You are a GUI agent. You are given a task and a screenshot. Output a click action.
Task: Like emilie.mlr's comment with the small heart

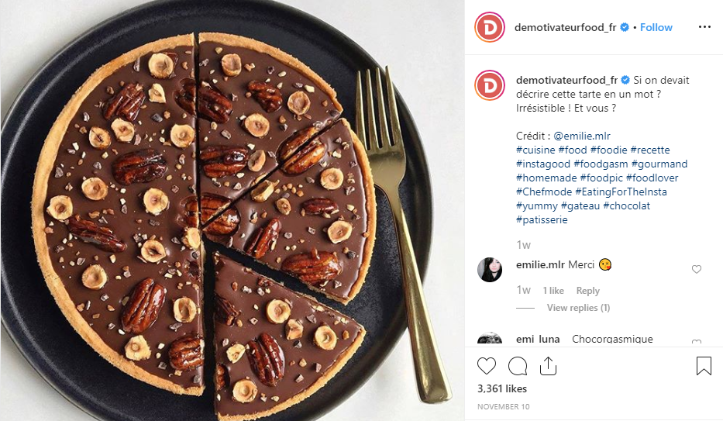pos(696,269)
